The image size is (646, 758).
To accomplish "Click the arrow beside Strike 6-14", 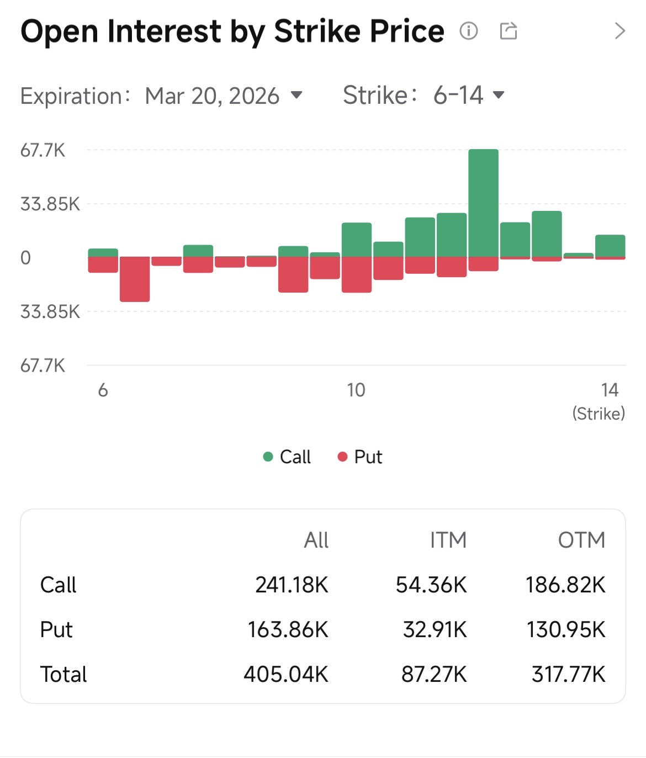I will pos(499,95).
